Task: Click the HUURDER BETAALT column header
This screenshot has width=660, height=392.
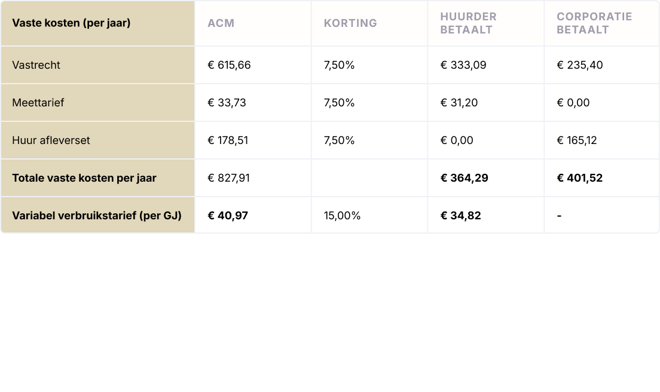Action: pyautogui.click(x=469, y=23)
